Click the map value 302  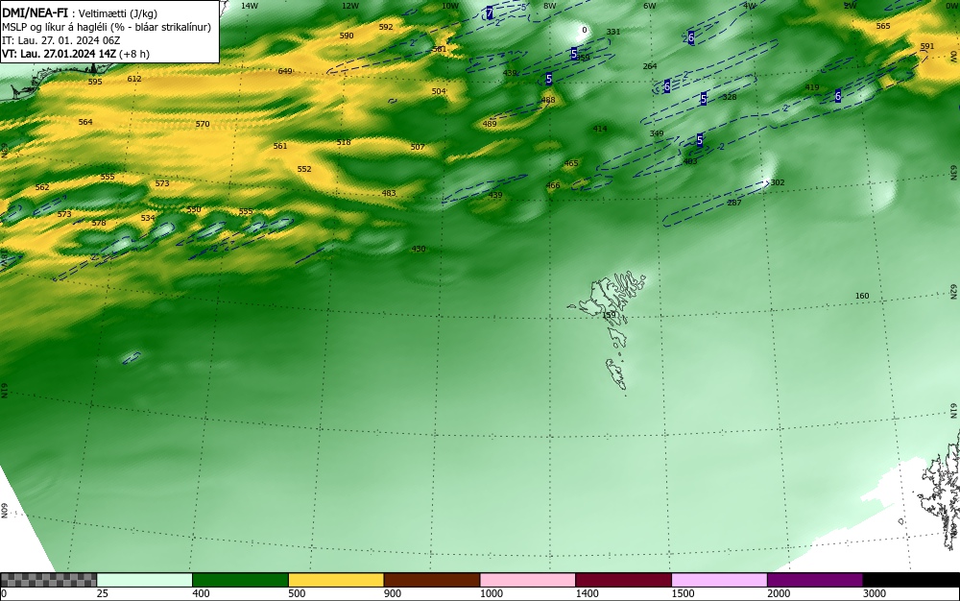point(778,182)
